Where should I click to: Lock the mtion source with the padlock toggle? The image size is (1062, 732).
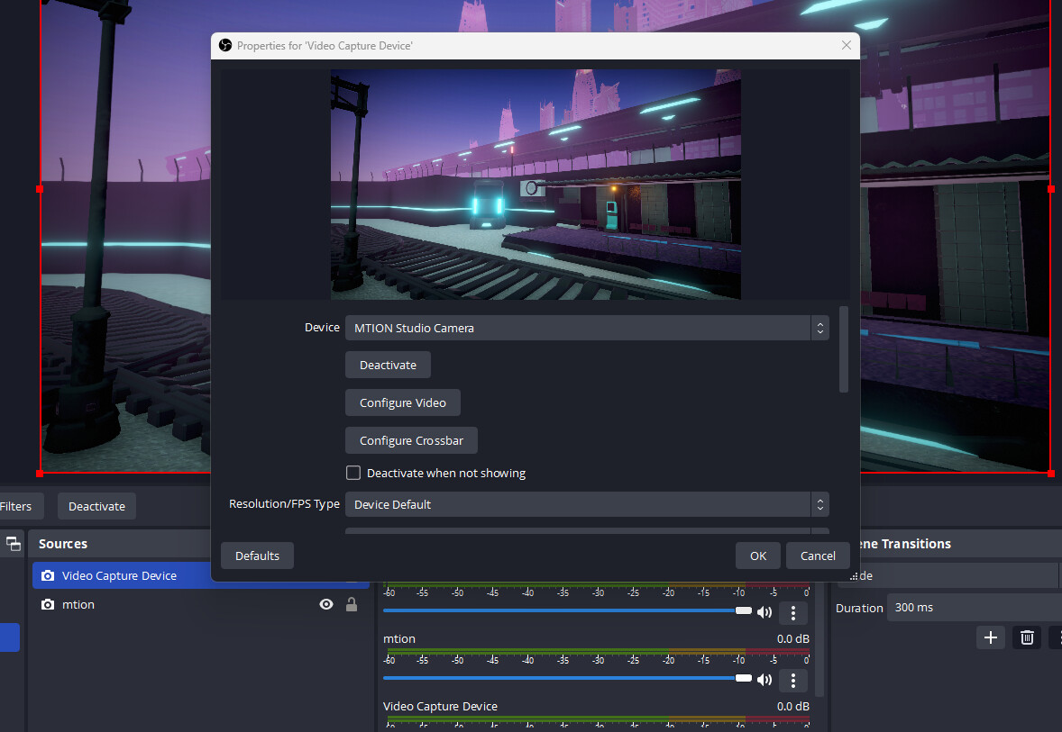click(x=351, y=604)
